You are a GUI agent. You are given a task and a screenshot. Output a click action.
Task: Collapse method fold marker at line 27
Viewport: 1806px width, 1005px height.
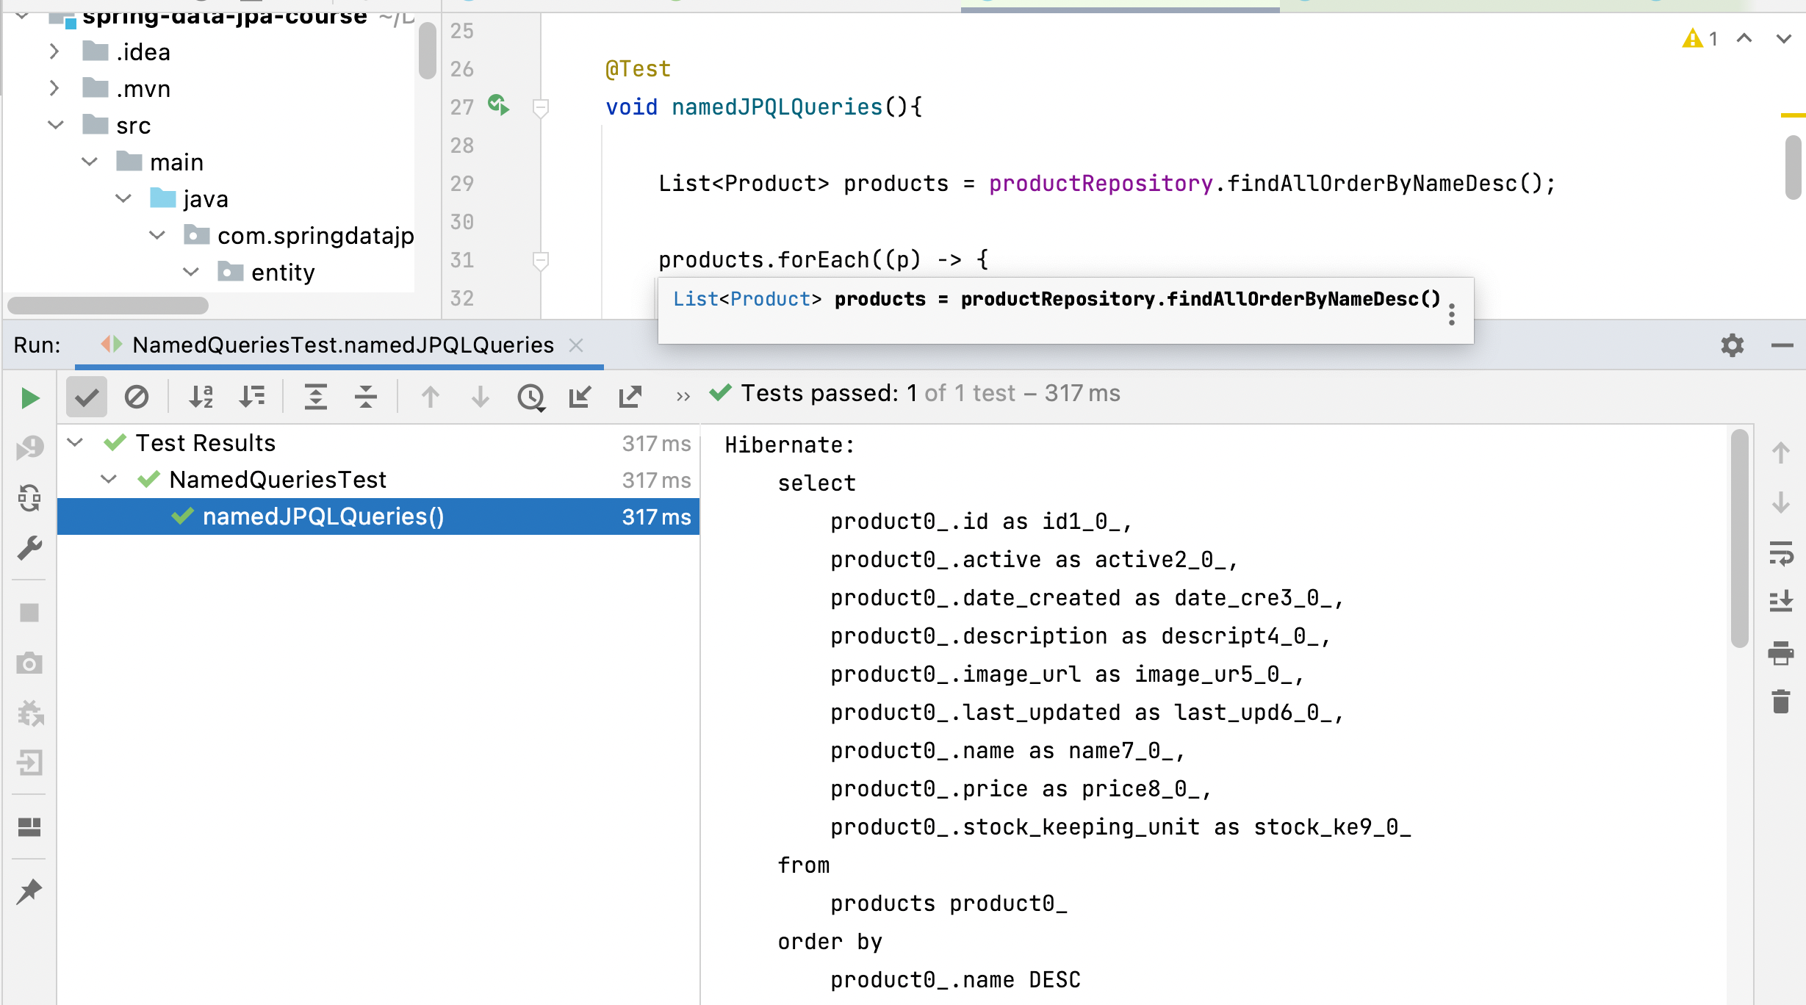541,109
